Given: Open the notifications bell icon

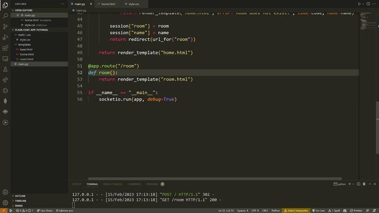Looking at the screenshot, I should (374, 211).
